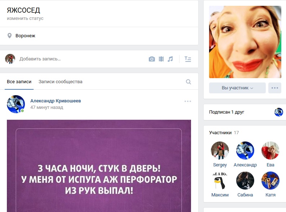The width and height of the screenshot is (286, 212).
Task: Click Александр Кривошеев's post avatar
Action: [16, 104]
